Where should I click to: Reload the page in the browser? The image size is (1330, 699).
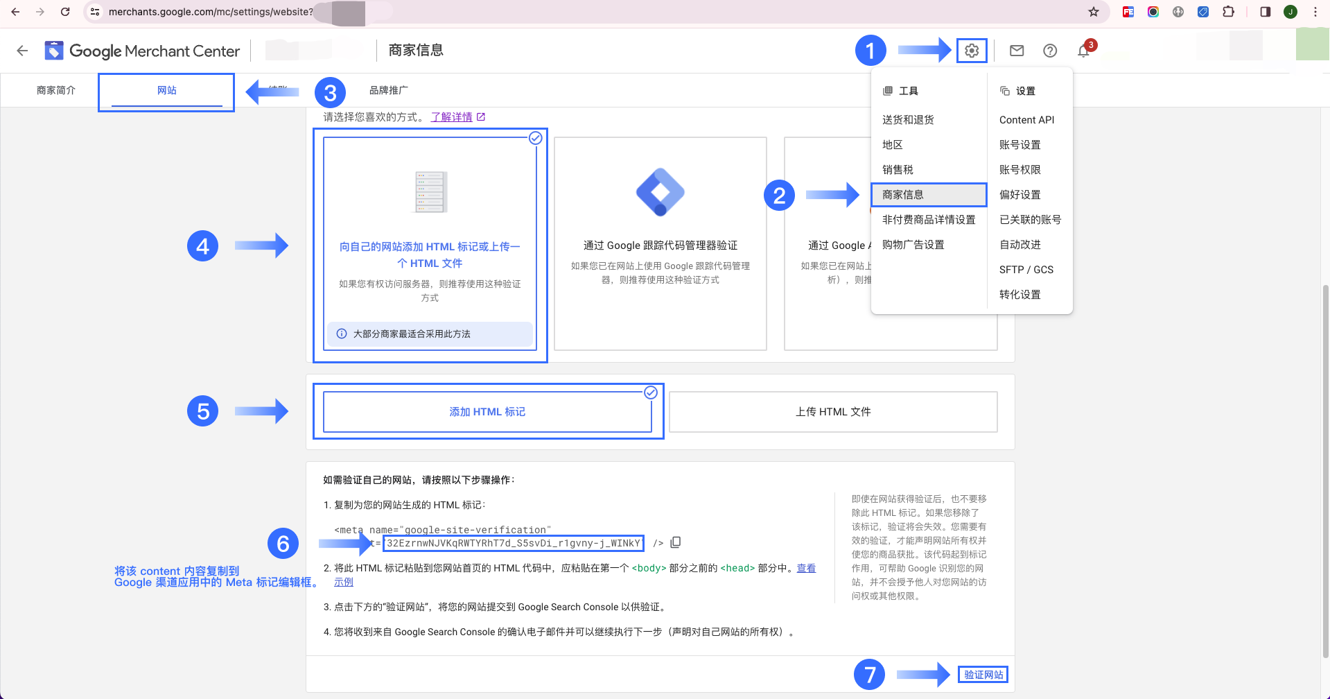65,12
